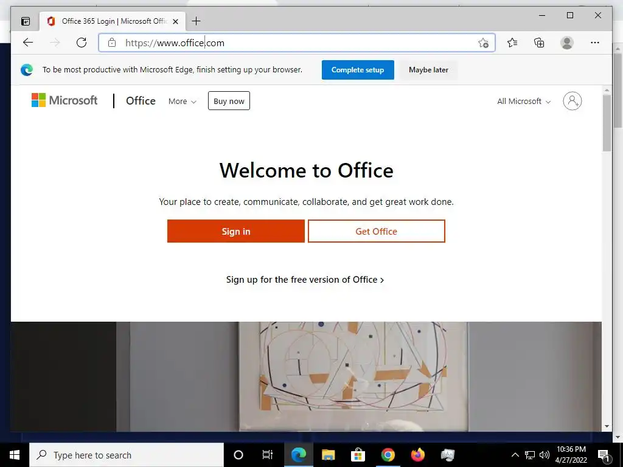Open the Favorites list icon
This screenshot has height=467, width=623.
coord(512,43)
